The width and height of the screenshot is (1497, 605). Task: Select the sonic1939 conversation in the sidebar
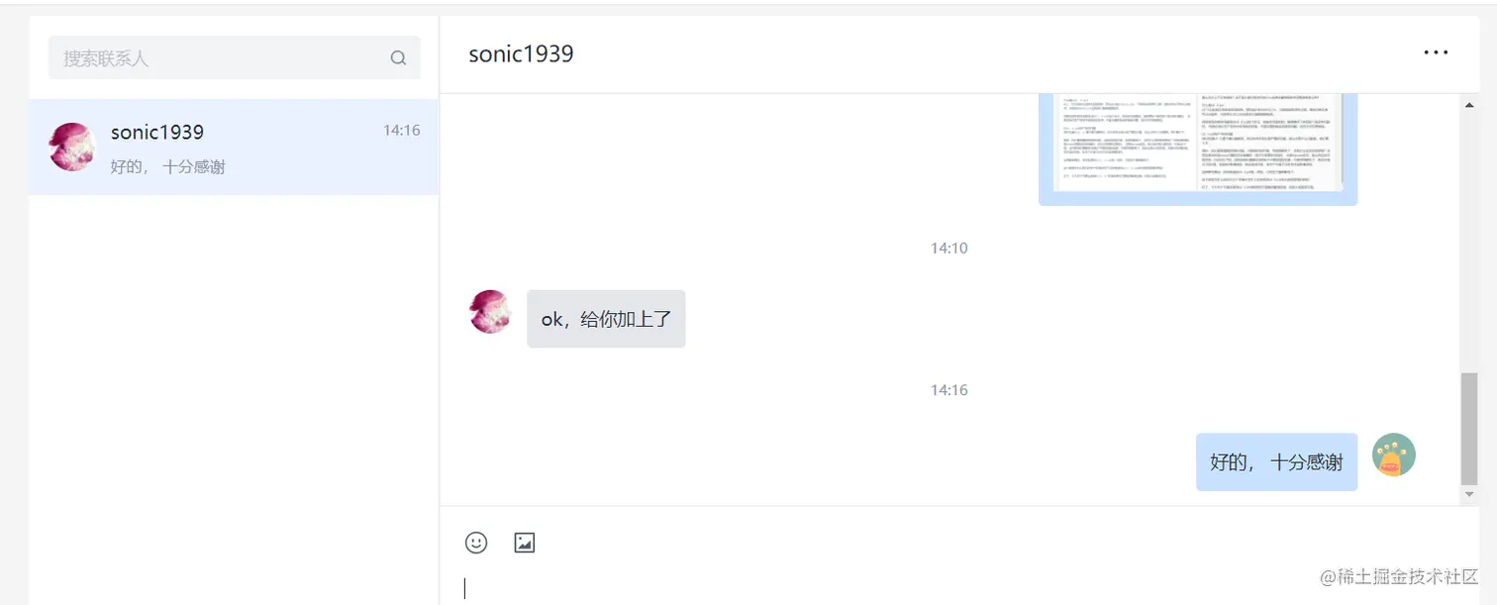coord(233,148)
